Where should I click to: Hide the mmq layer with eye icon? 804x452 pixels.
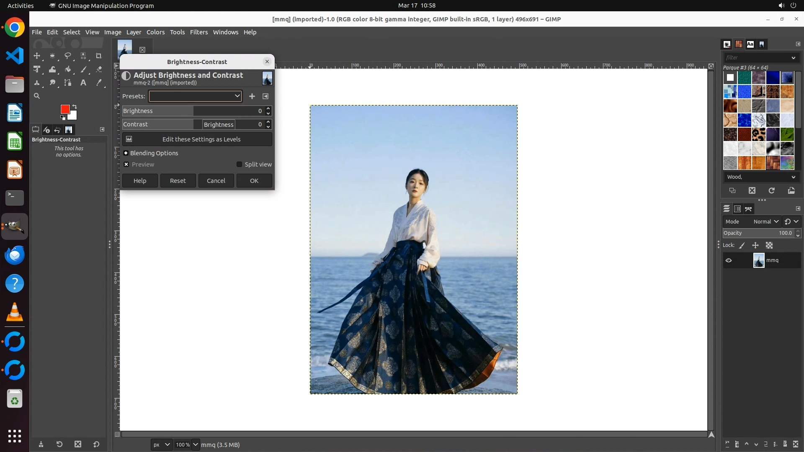(x=729, y=260)
